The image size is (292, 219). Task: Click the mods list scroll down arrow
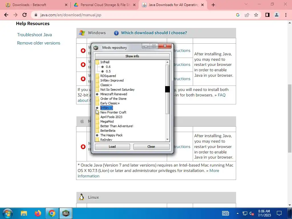click(167, 139)
